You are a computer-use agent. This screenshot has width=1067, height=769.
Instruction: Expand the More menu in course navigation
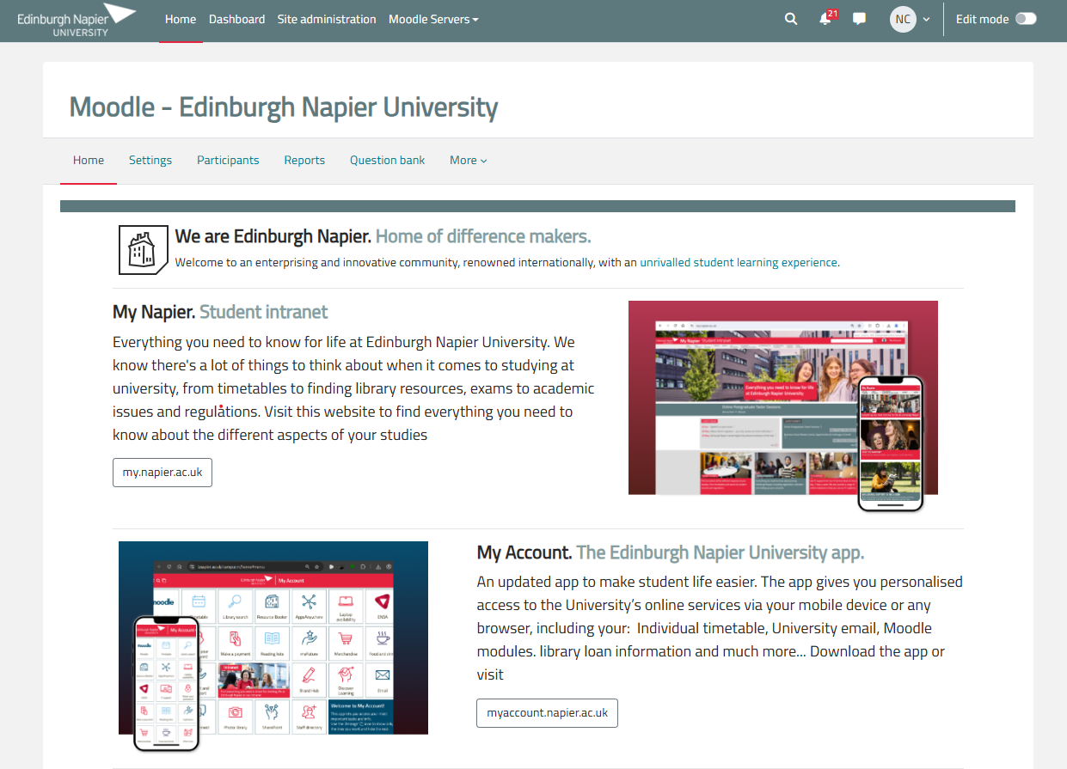click(468, 160)
